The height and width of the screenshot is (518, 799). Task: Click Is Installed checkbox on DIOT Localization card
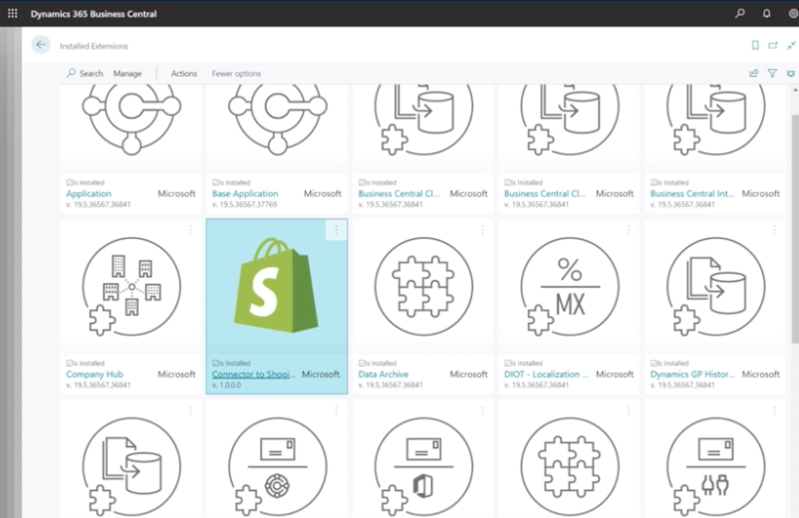click(x=508, y=364)
